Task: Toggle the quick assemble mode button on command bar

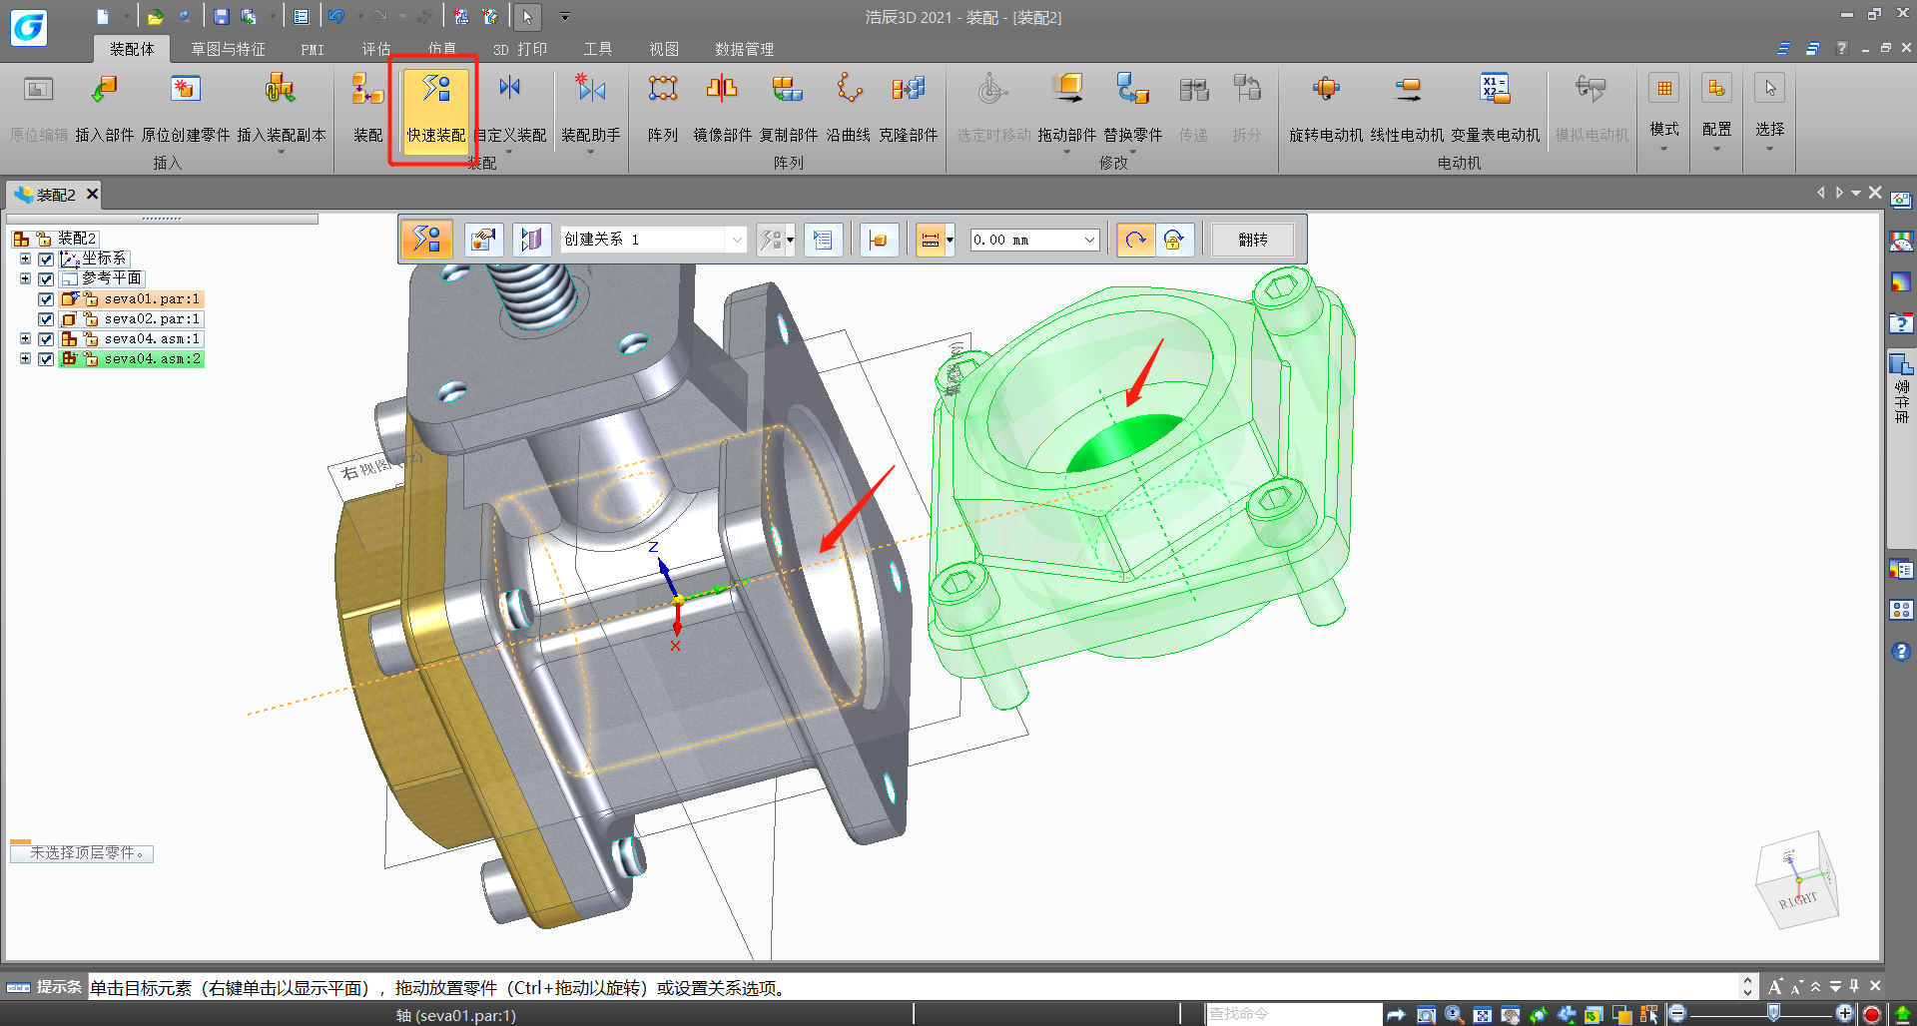Action: coord(427,240)
